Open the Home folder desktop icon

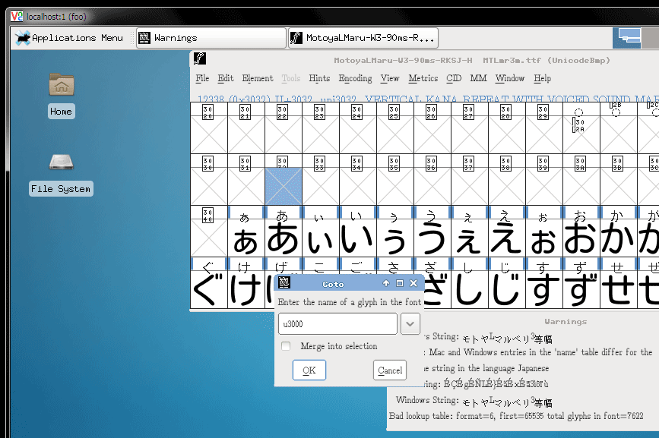[62, 85]
